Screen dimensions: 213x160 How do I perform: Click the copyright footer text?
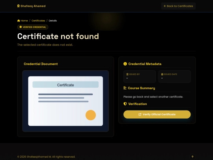[46, 157]
